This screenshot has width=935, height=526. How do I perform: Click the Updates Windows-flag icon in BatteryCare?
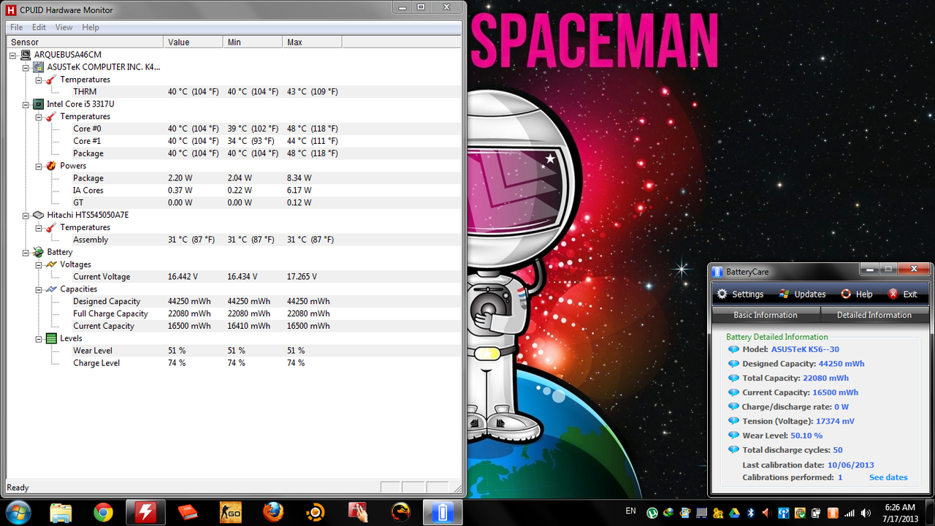(x=784, y=294)
